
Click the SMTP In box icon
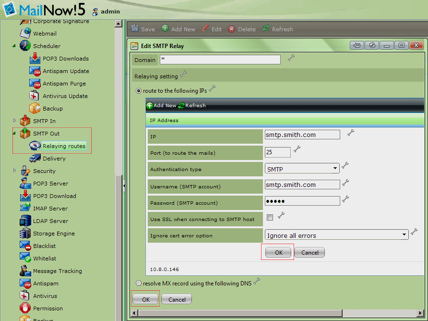(25, 121)
